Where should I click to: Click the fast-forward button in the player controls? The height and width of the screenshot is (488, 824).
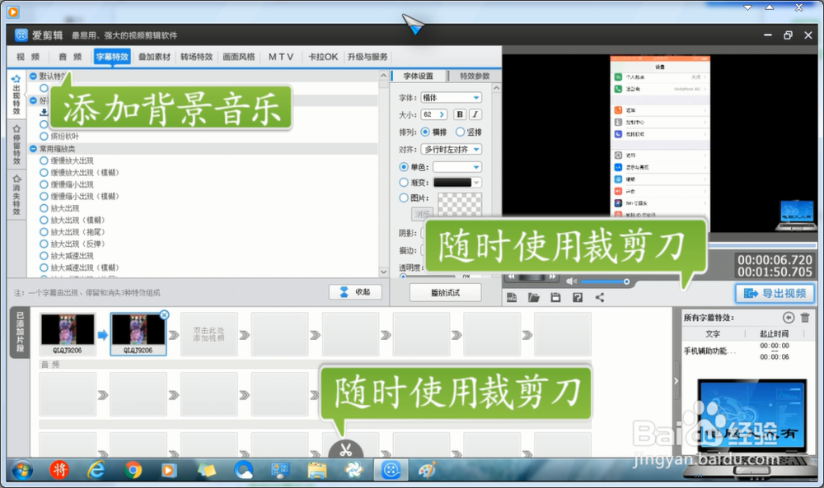[552, 277]
